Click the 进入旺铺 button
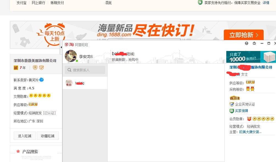The height and width of the screenshot is (162, 276). pyautogui.click(x=24, y=135)
